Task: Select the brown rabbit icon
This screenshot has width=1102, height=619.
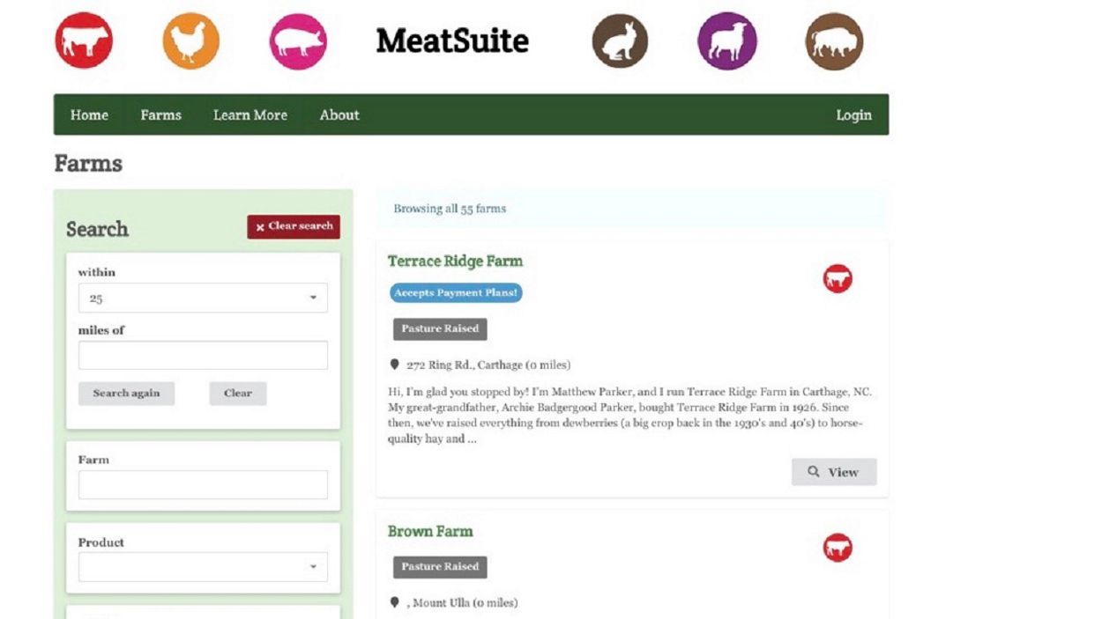Action: (x=620, y=41)
